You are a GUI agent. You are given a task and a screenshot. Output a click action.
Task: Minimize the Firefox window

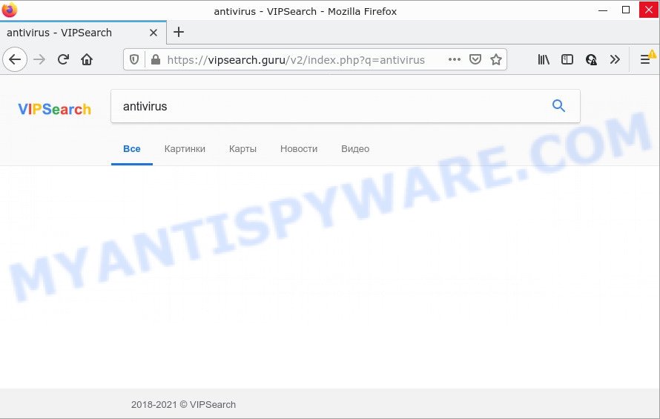(603, 10)
